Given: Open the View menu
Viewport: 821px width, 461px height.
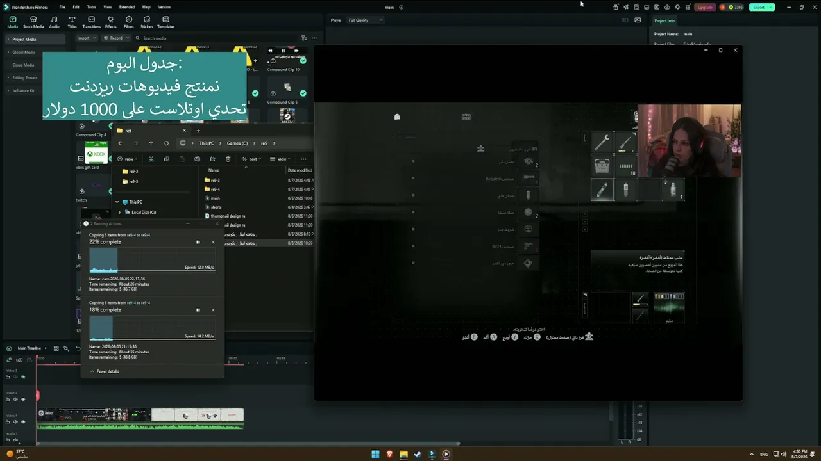Looking at the screenshot, I should (108, 7).
